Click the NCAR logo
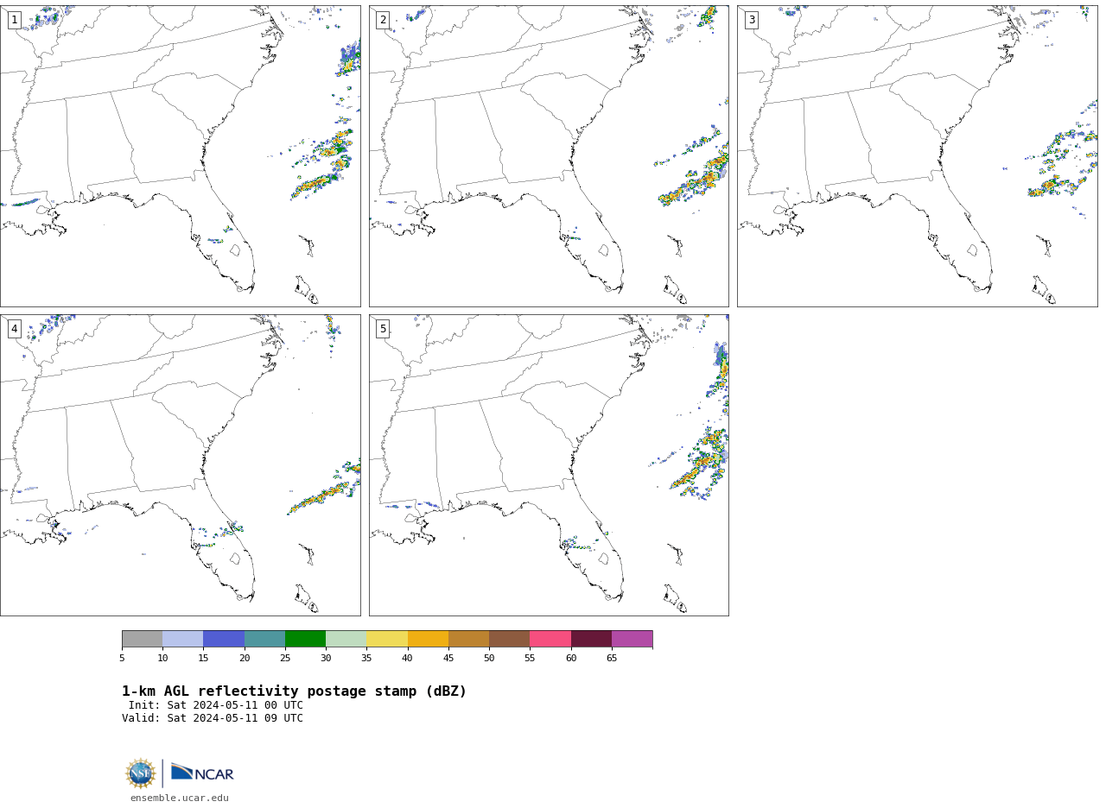 [x=202, y=773]
